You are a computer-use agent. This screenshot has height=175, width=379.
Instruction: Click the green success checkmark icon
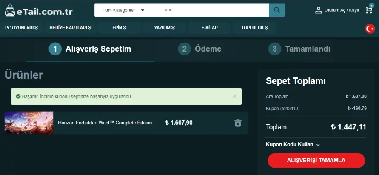[18, 96]
